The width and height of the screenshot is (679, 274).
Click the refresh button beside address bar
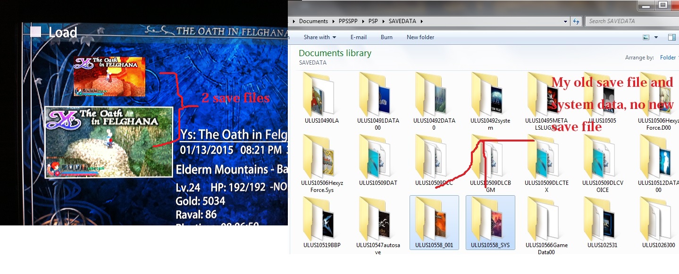click(x=576, y=21)
